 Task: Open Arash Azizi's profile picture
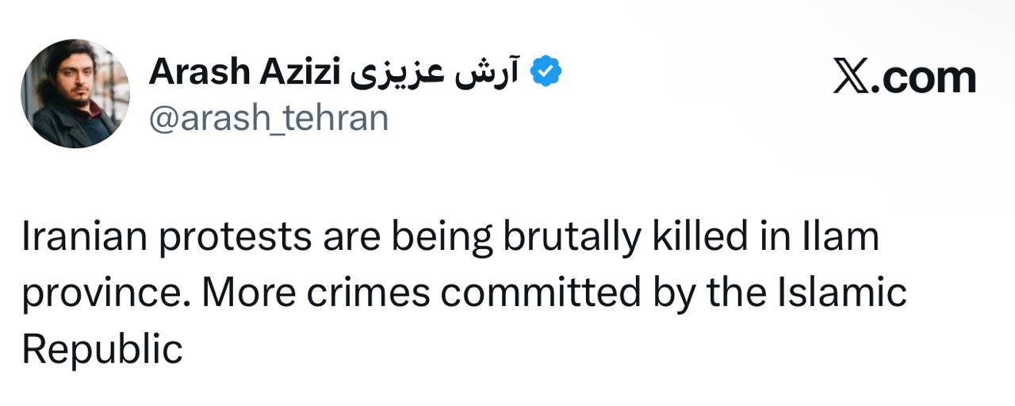tap(75, 93)
